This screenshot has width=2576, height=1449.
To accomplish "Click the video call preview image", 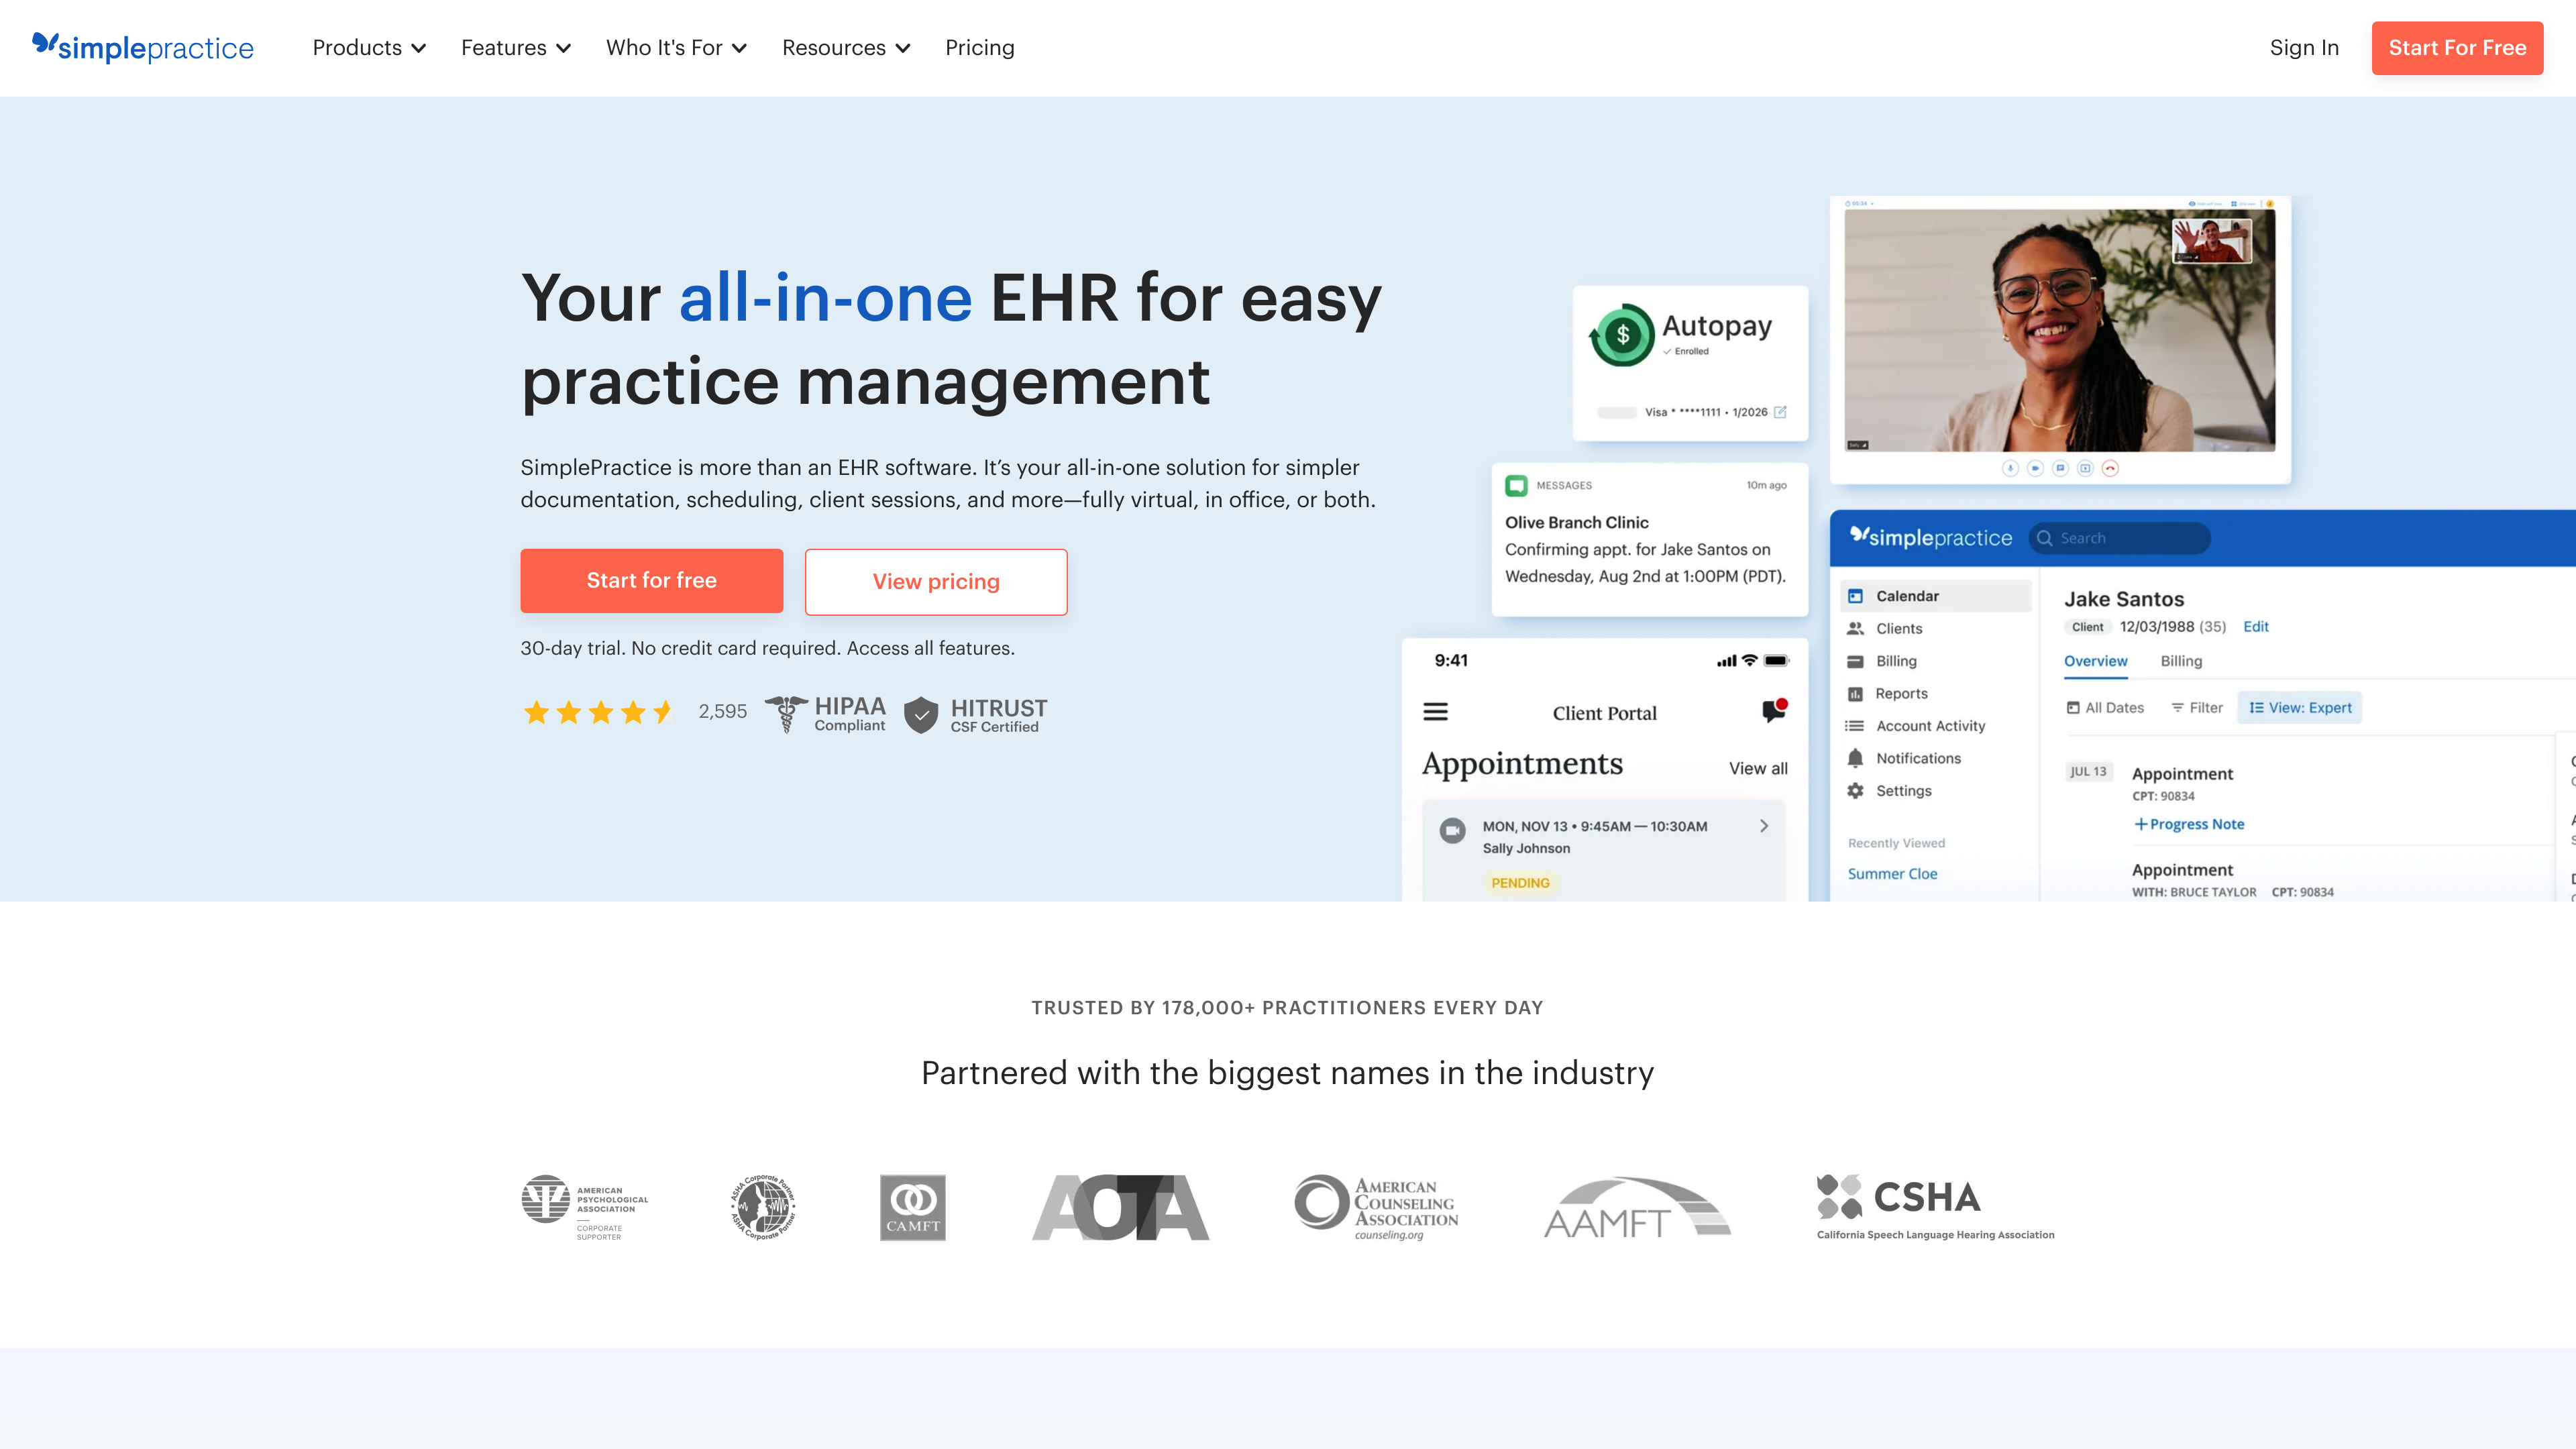I will point(2059,330).
